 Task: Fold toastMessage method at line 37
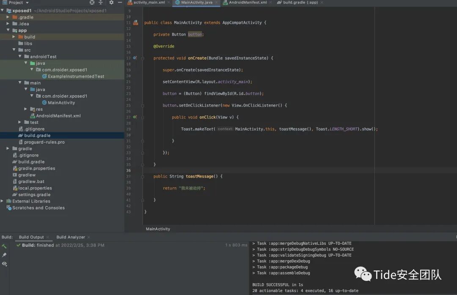[x=143, y=177]
